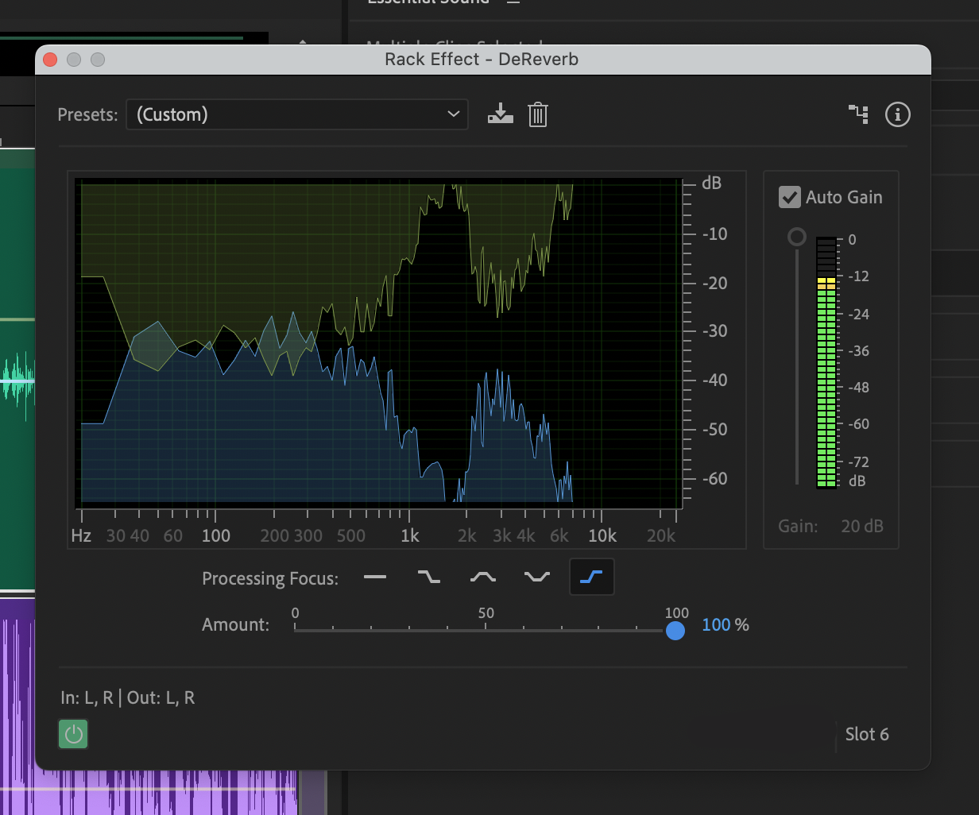Save current settings as a preset
Viewport: 979px width, 815px height.
[x=501, y=114]
